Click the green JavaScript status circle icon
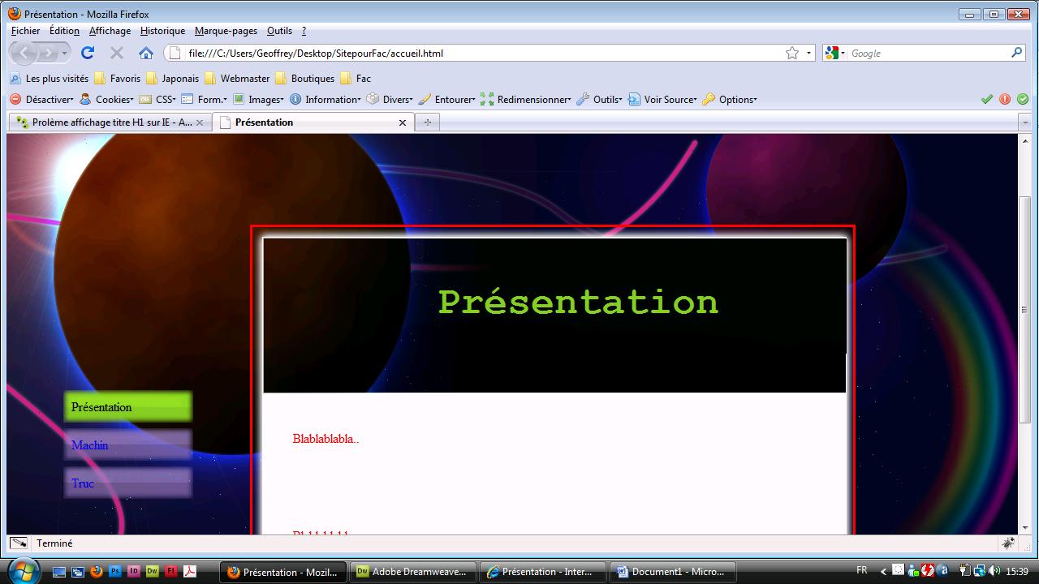 coord(1023,99)
